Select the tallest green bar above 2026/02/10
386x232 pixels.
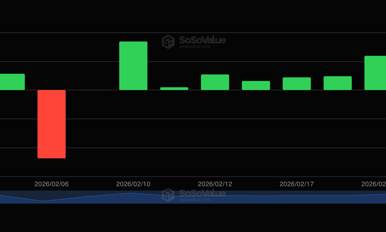pyautogui.click(x=133, y=66)
